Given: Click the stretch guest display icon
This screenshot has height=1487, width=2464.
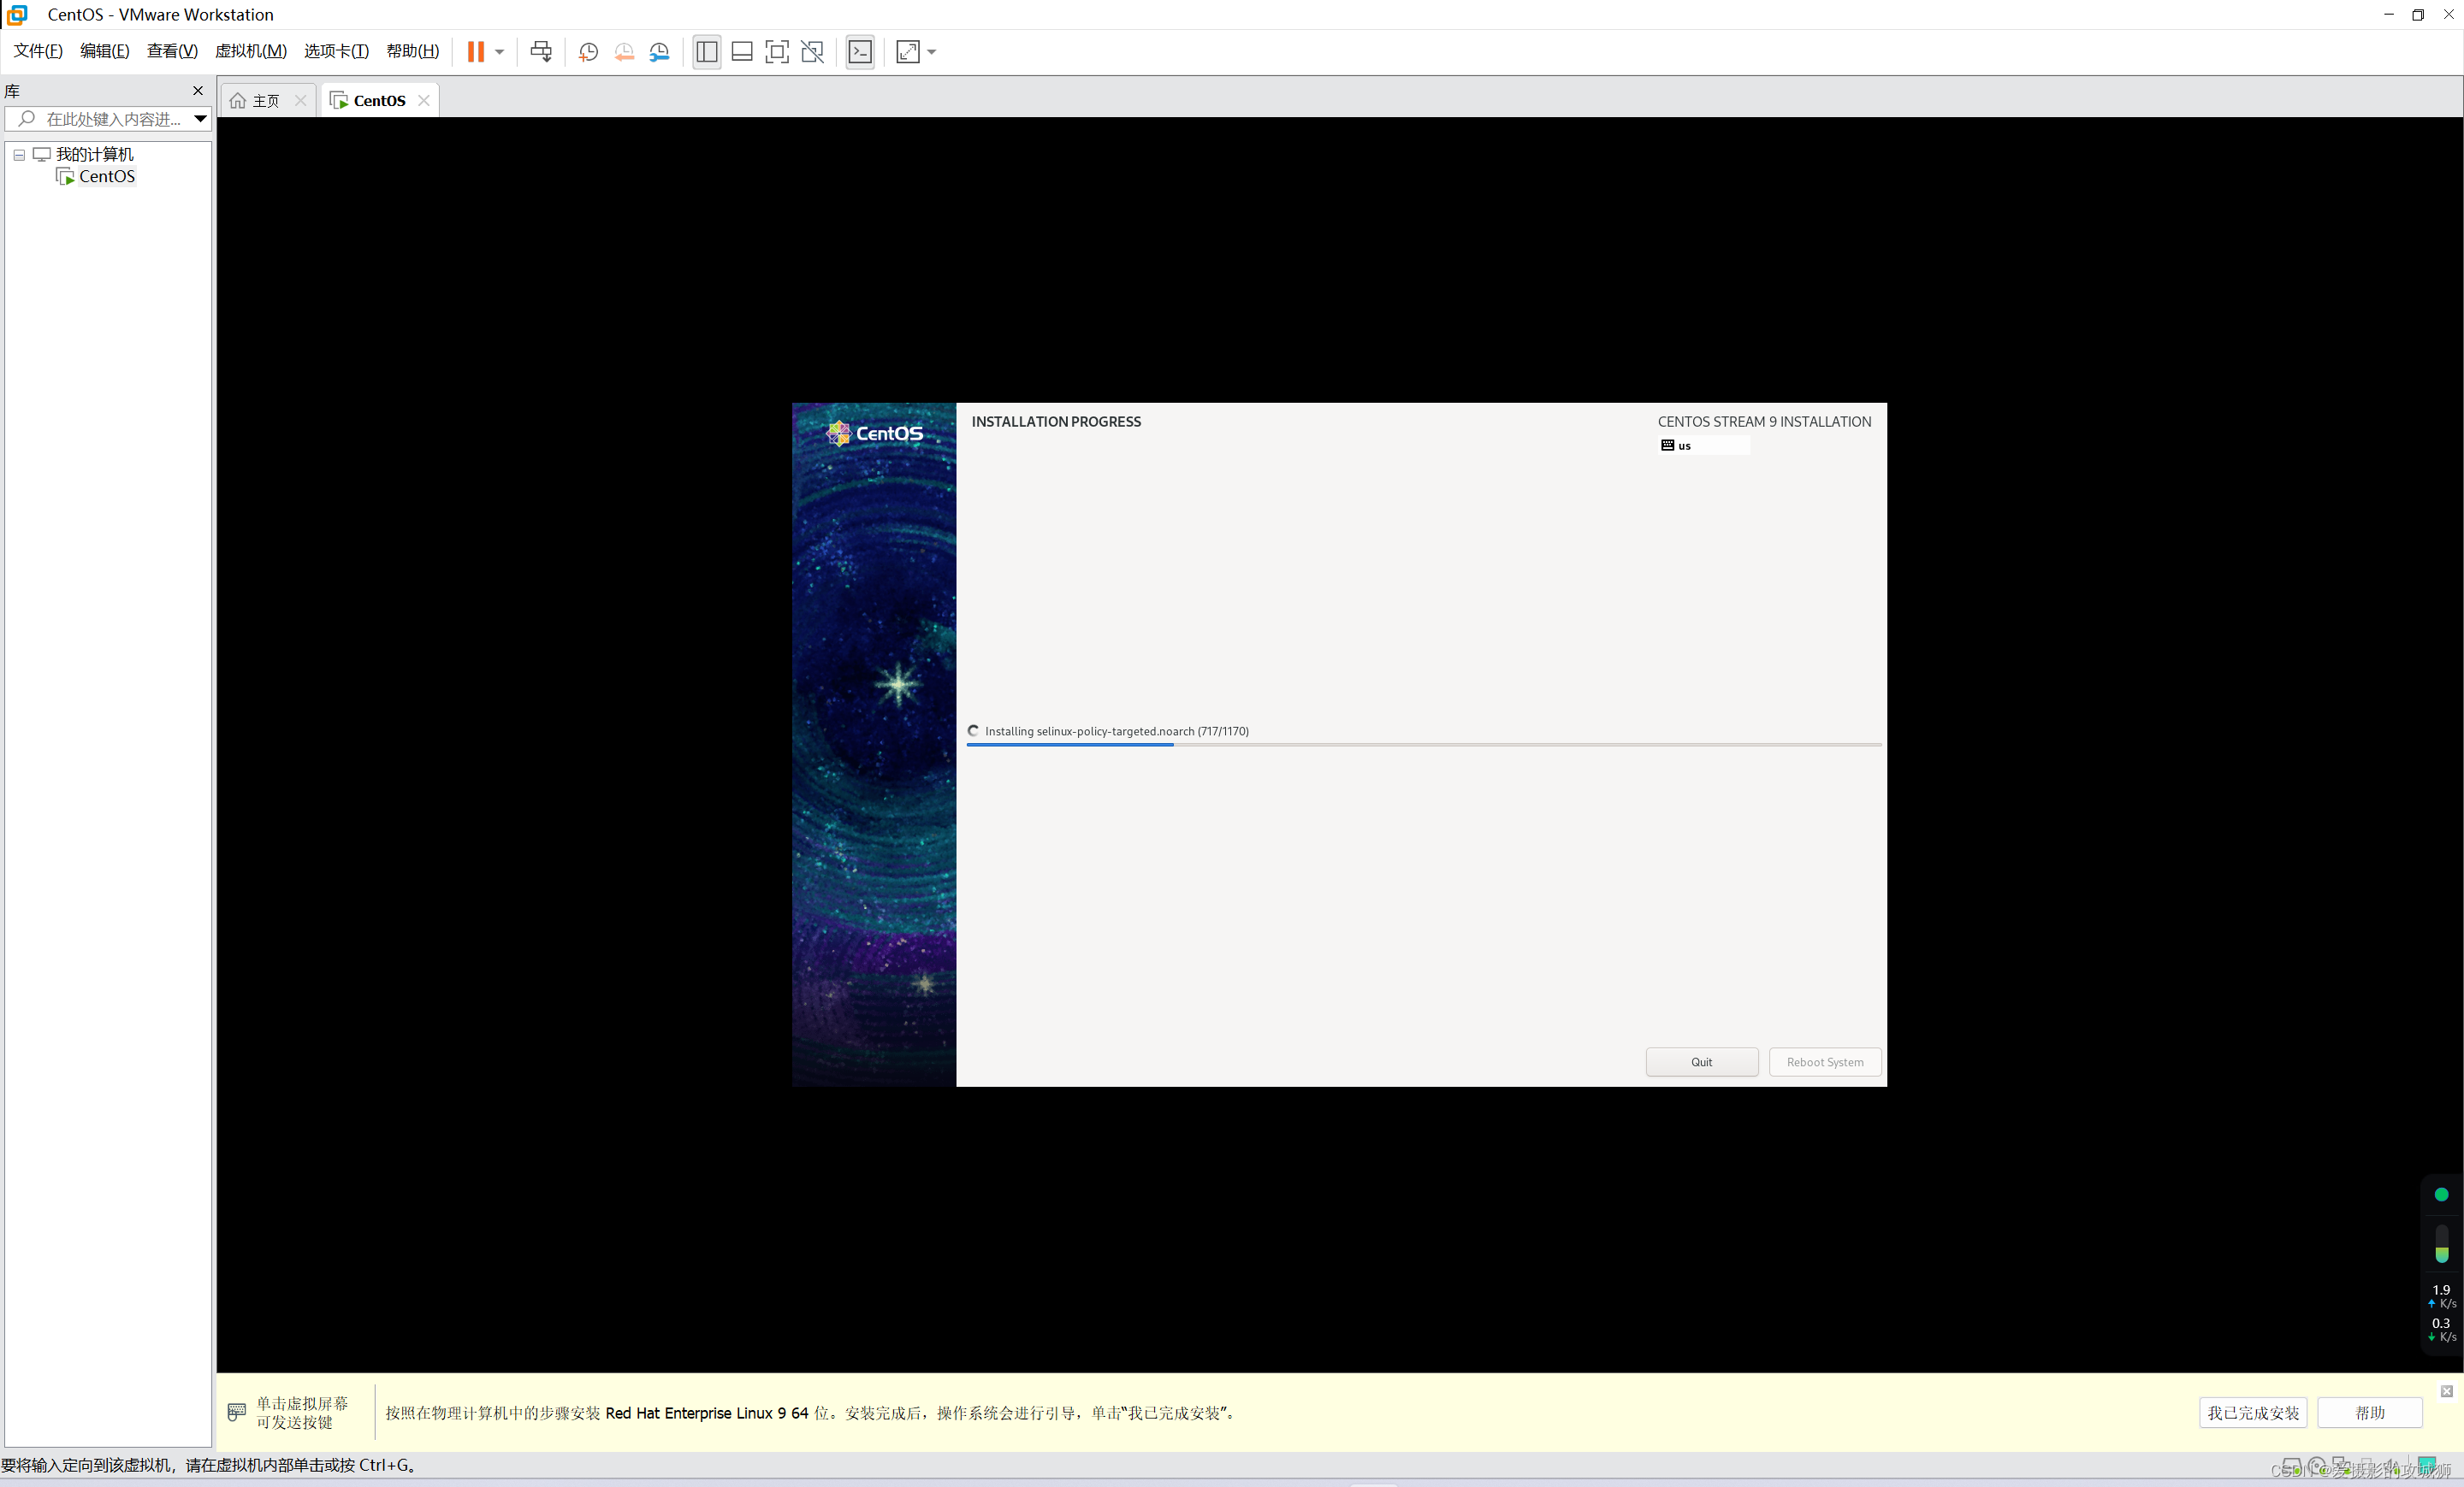Looking at the screenshot, I should pyautogui.click(x=907, y=52).
